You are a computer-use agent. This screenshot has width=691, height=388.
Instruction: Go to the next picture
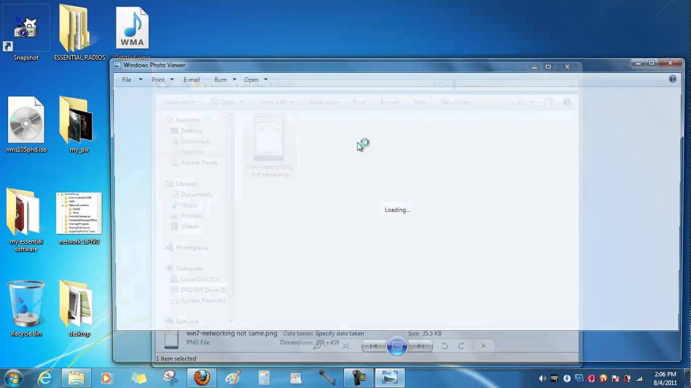point(421,346)
